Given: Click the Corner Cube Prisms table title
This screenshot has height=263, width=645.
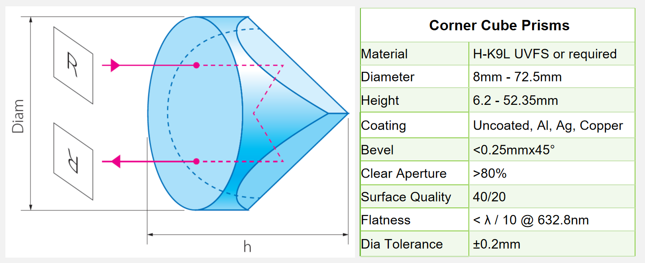Looking at the screenshot, I should point(499,25).
